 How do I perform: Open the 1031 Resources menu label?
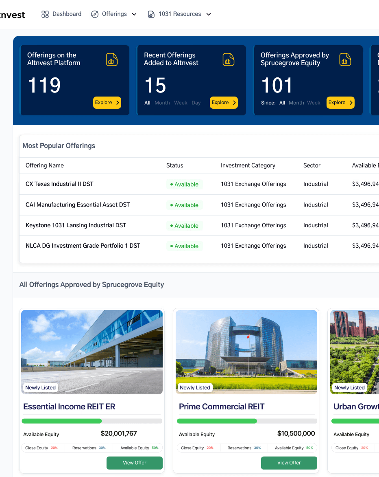tap(180, 14)
